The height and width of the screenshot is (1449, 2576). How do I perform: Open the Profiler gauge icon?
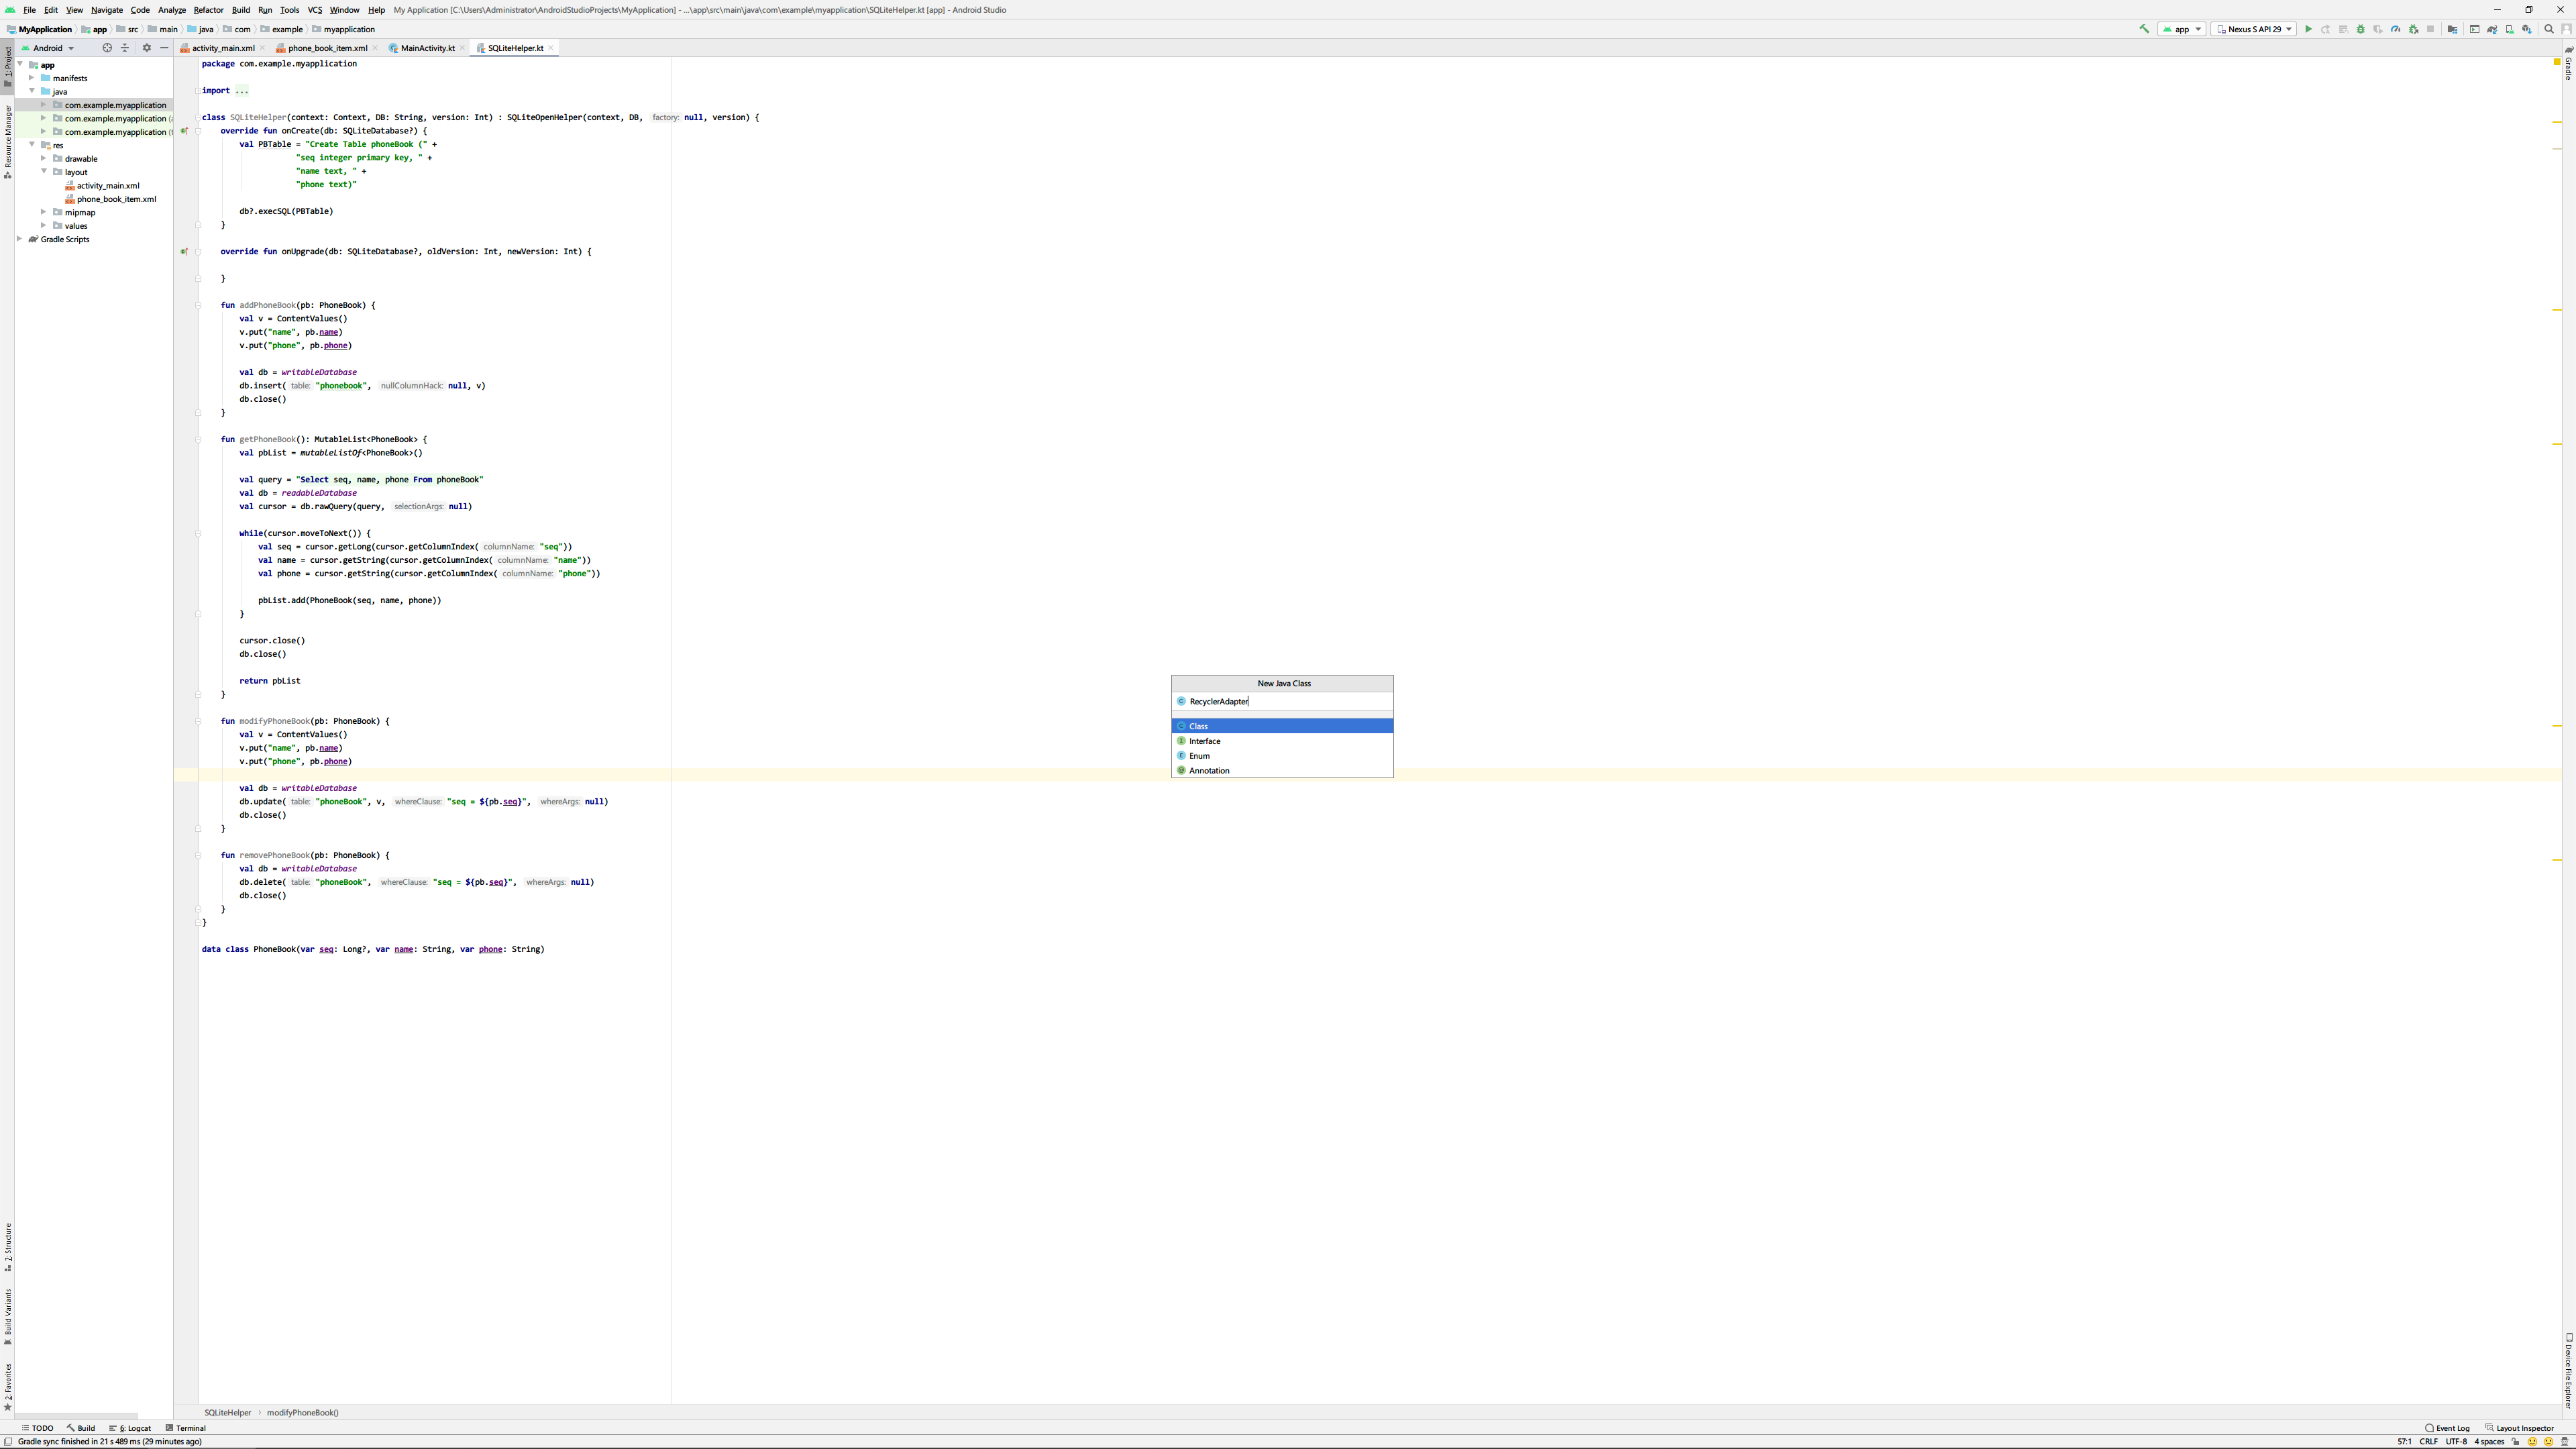(x=2395, y=29)
